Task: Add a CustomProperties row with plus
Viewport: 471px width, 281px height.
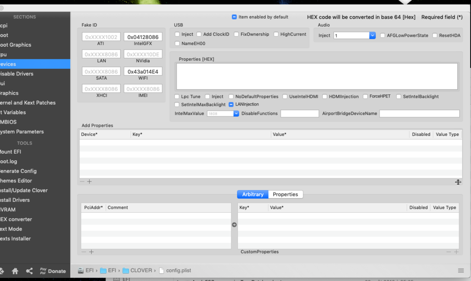Action: coord(456,252)
